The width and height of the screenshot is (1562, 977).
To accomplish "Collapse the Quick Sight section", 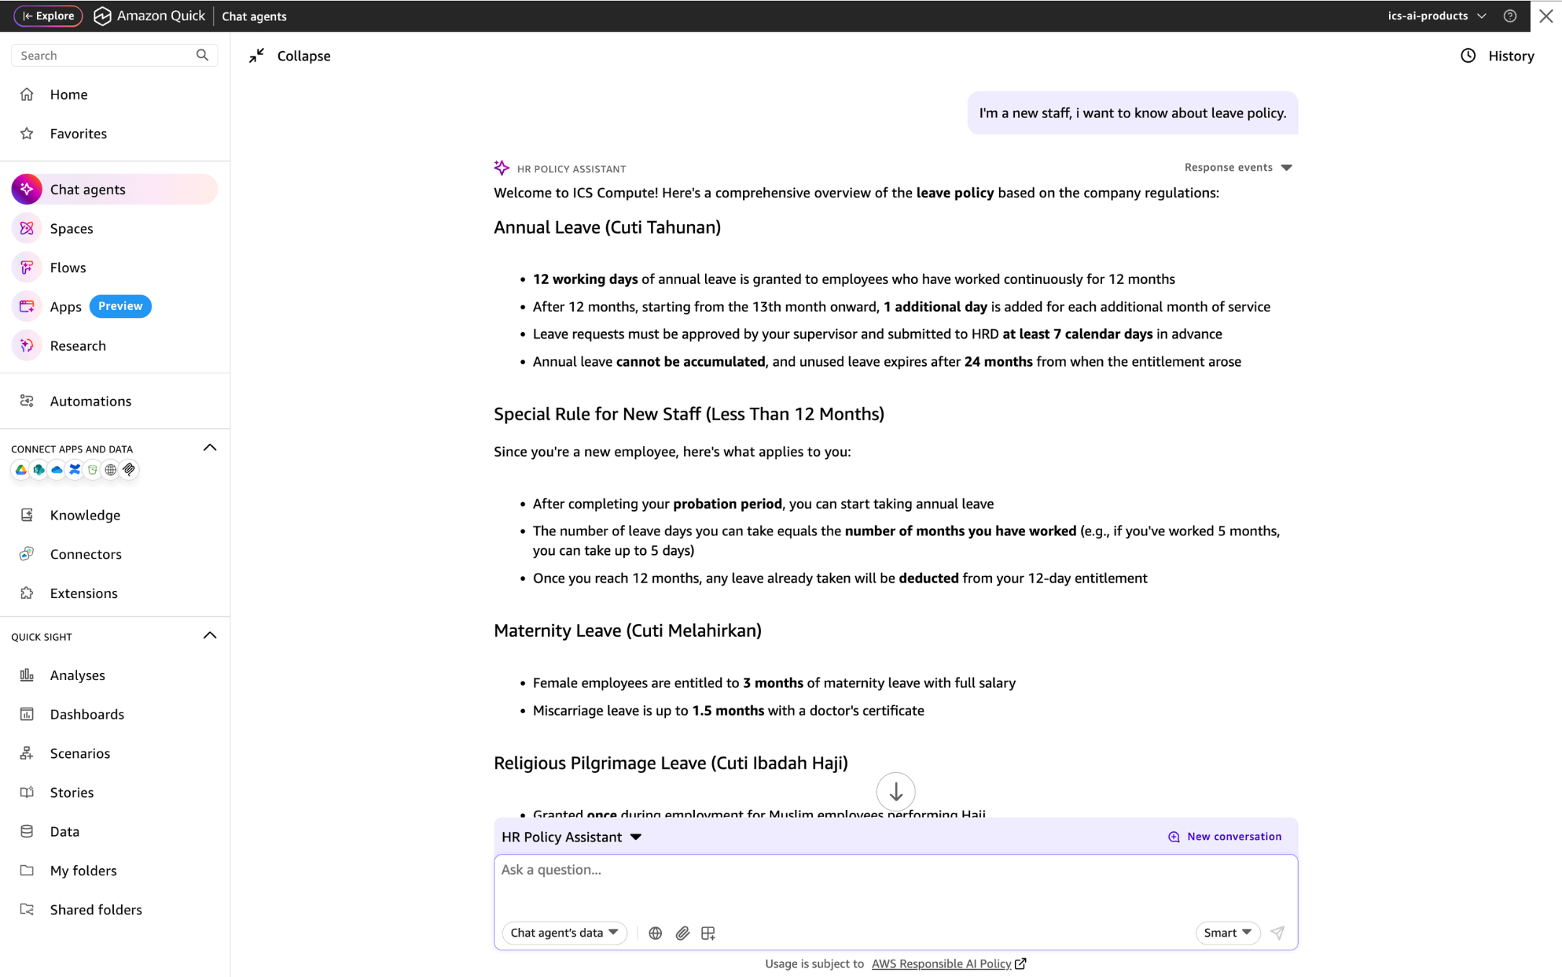I will coord(210,635).
